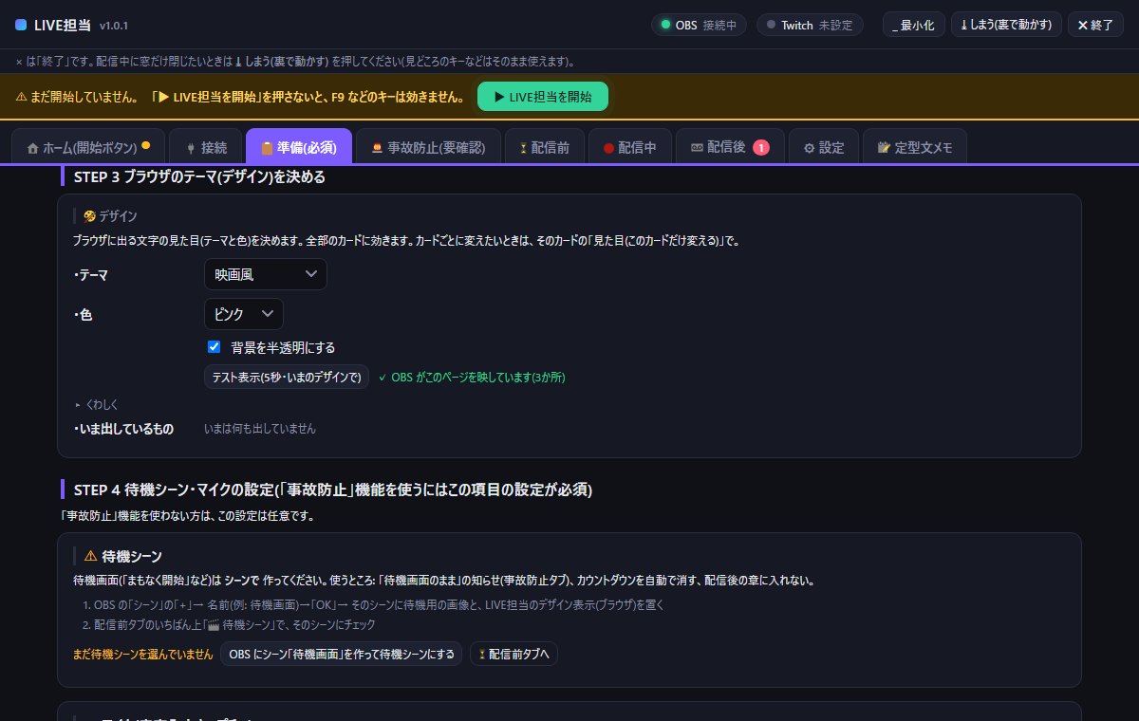Go to the 配信後 tab

[x=730, y=147]
